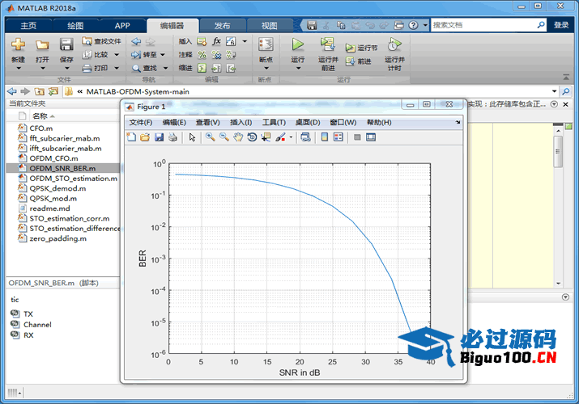Switch to Plots (绘图) tab
579x404 pixels.
[x=75, y=25]
